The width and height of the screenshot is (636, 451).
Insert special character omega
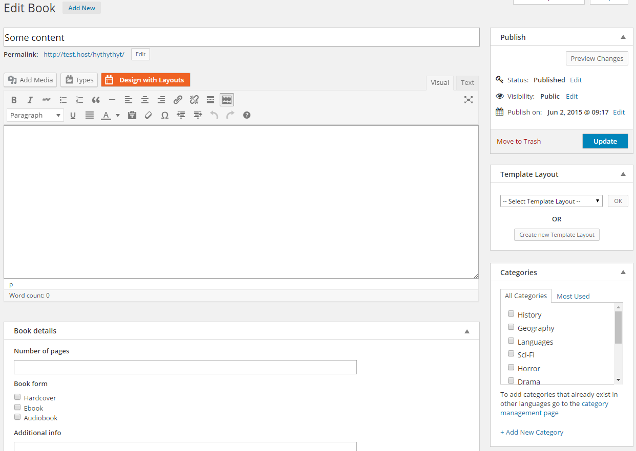(x=165, y=115)
